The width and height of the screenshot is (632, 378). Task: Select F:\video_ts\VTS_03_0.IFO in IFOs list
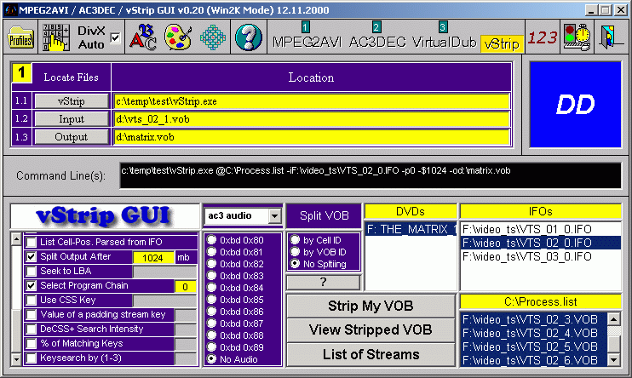pos(541,257)
